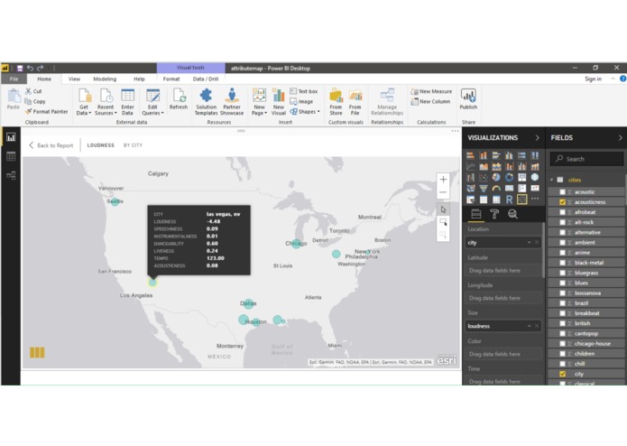Check the afrobeat field
Screen dimensions: 627x446
point(562,212)
